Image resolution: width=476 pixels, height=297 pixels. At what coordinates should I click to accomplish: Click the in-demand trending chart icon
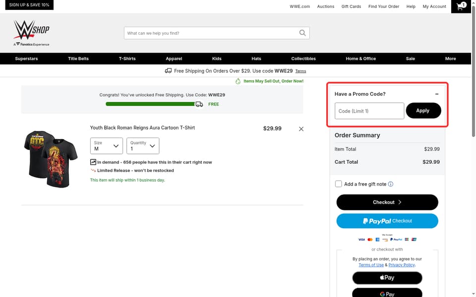93,162
